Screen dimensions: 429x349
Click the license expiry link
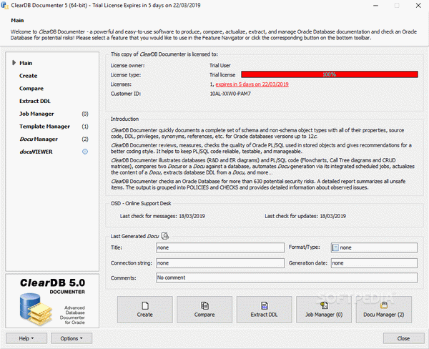(252, 84)
